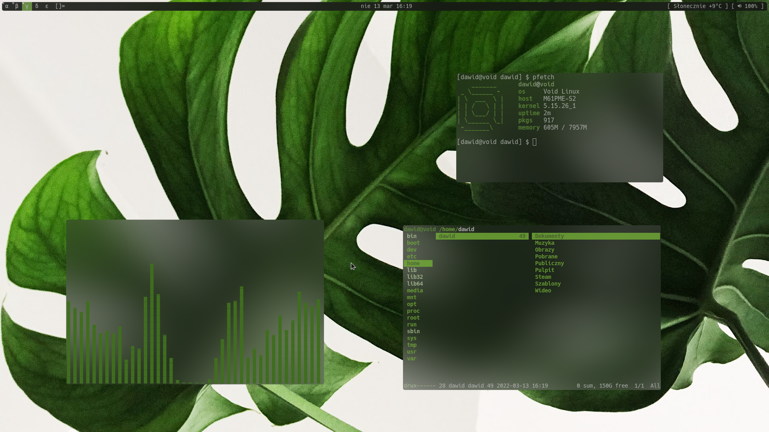Viewport: 769px width, 432px height.
Task: Open the Pobrane directory entry
Action: point(546,257)
